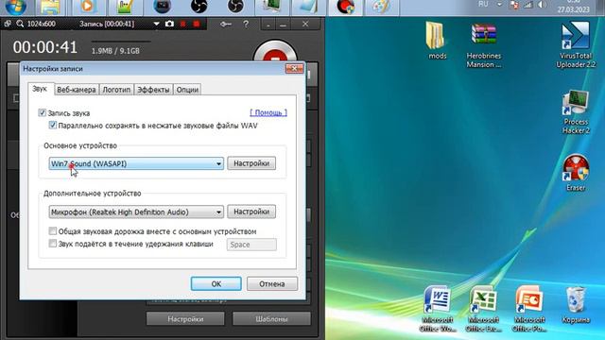Expand the dropdown arrow beside Запись [00:00:41]
This screenshot has width=605, height=340.
(156, 24)
